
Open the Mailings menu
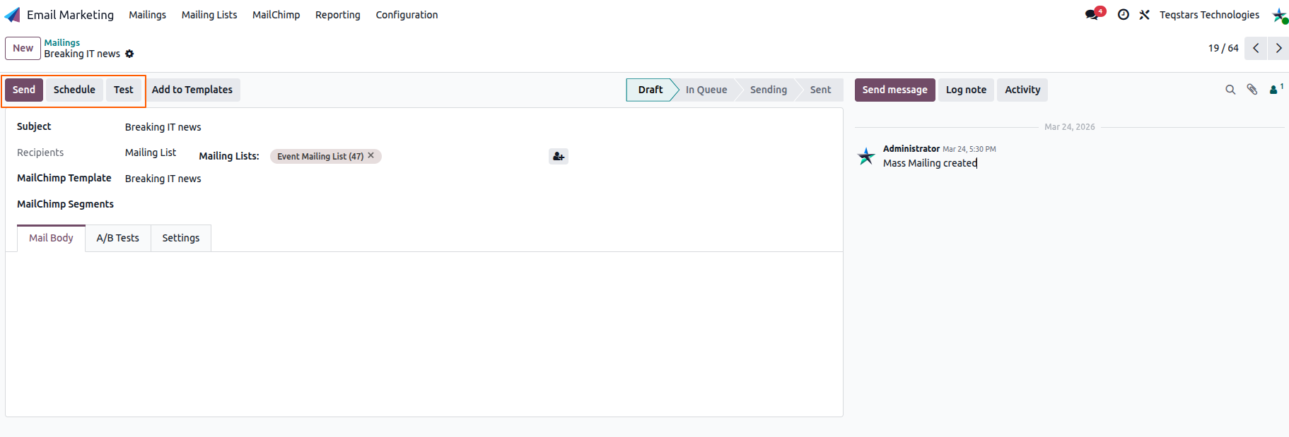(147, 15)
